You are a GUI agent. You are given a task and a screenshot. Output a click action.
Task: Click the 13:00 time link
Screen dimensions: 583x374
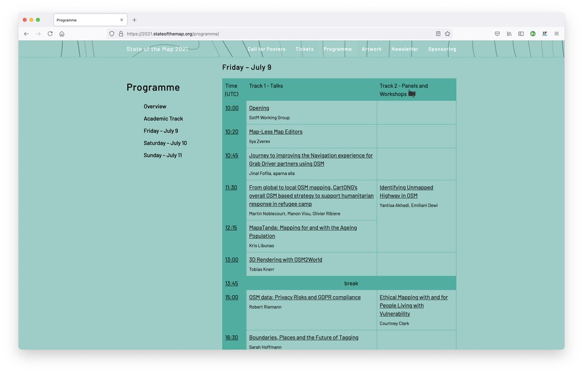[x=232, y=260]
